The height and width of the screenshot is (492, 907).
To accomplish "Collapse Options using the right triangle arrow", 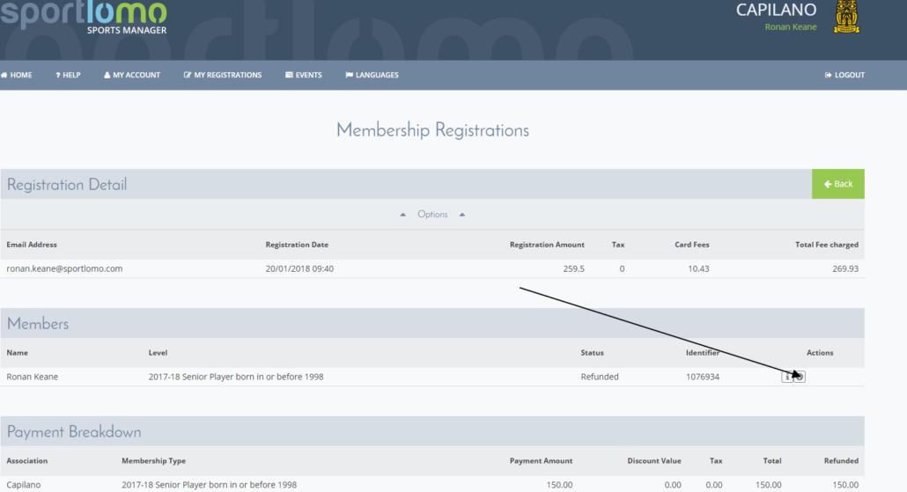I will click(462, 215).
